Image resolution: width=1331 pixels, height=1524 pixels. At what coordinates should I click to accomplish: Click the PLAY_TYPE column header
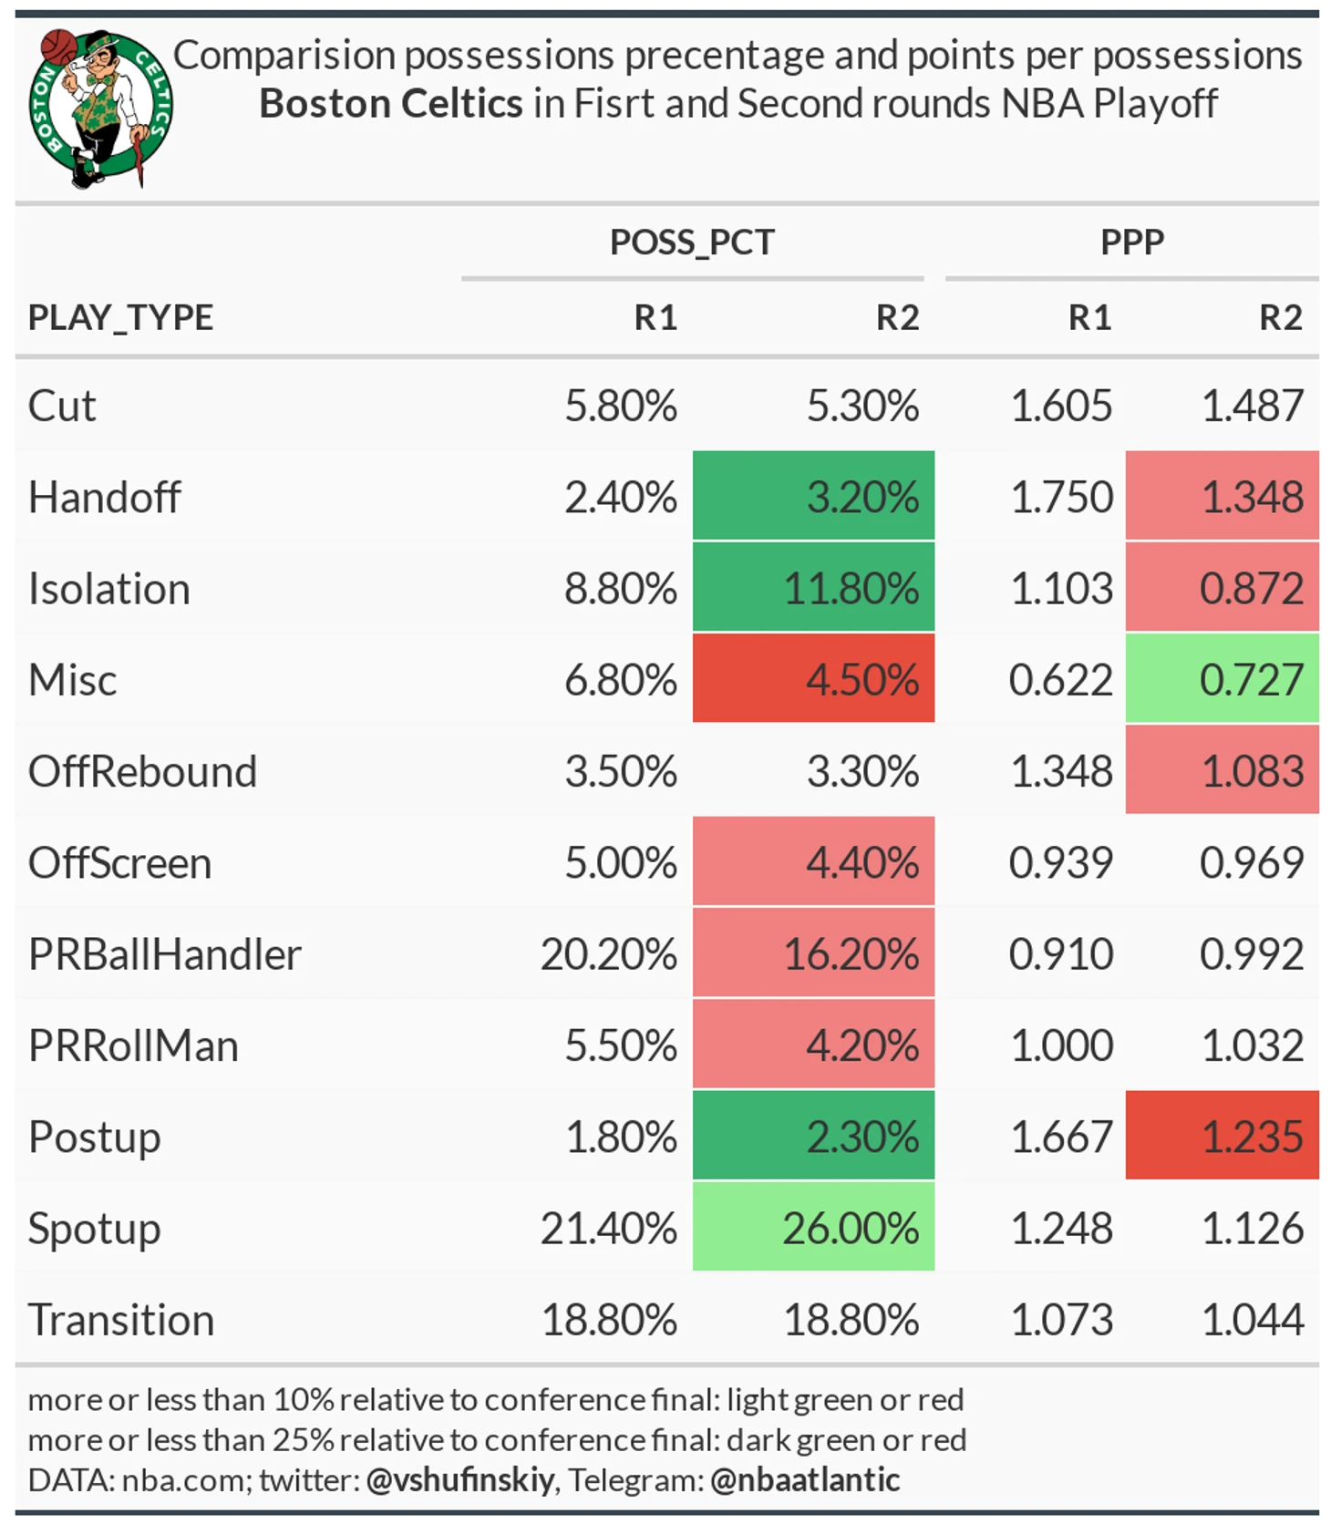pos(120,317)
